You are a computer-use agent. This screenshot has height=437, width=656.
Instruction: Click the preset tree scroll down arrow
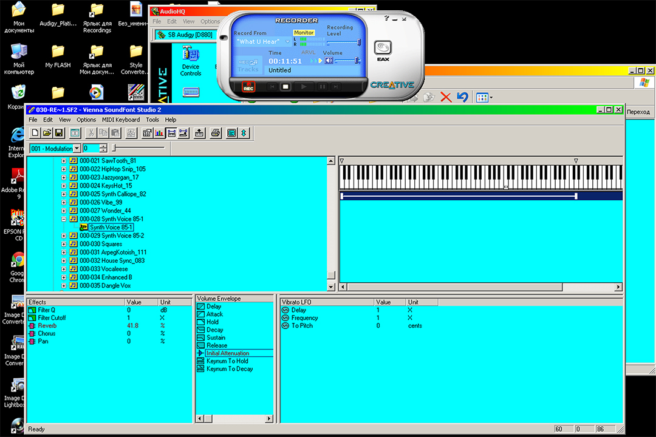pyautogui.click(x=331, y=287)
